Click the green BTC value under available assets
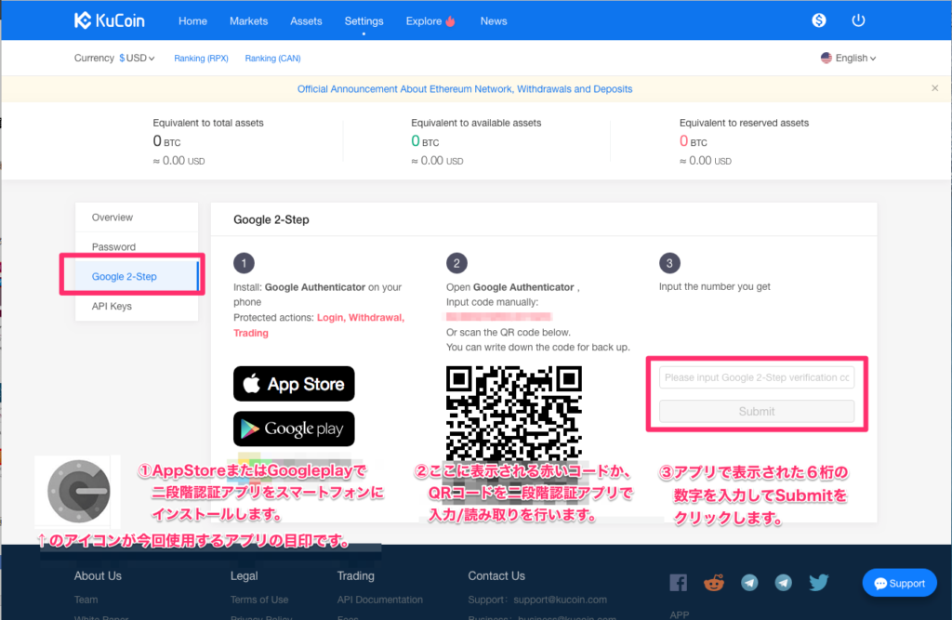 tap(425, 141)
